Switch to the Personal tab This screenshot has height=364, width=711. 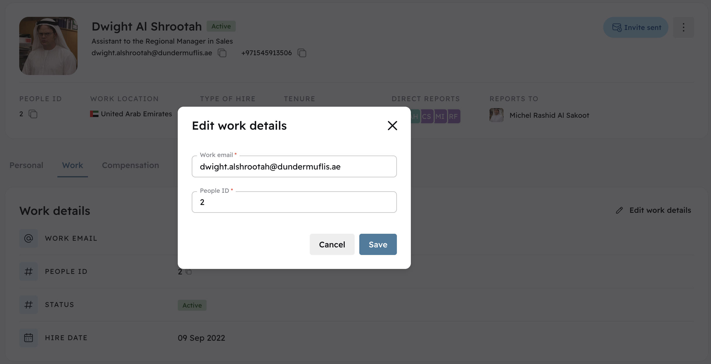(x=26, y=165)
